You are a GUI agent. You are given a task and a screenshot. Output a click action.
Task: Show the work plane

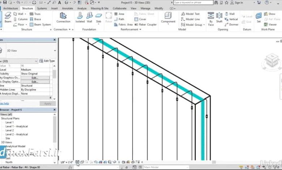(270, 14)
